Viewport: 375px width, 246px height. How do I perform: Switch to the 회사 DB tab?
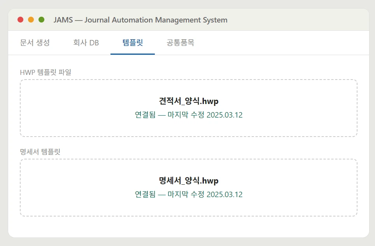86,43
